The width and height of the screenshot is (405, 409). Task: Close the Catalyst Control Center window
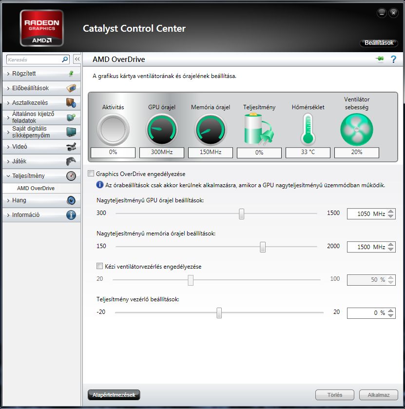coord(393,13)
